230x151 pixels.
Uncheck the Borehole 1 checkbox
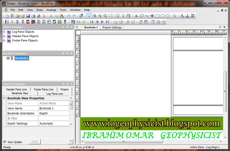(x=8, y=58)
